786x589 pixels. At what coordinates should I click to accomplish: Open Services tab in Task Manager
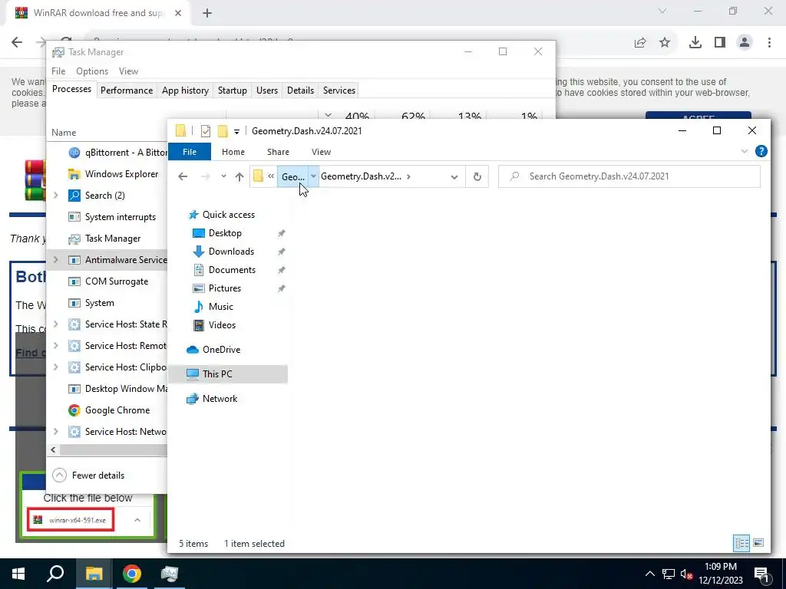click(x=339, y=90)
